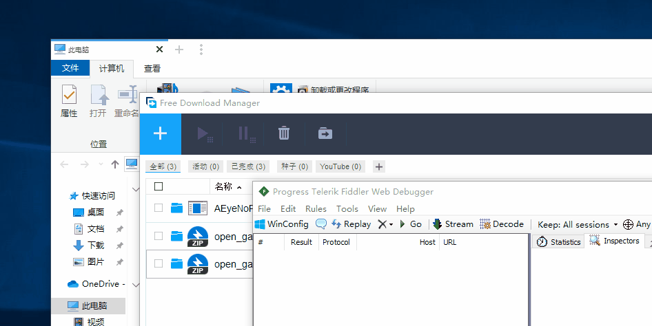Select 此电脑 in Explorer navigation tree
This screenshot has width=652, height=326.
point(88,306)
